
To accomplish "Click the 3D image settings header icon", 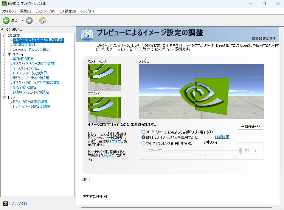I will pyautogui.click(x=87, y=34).
